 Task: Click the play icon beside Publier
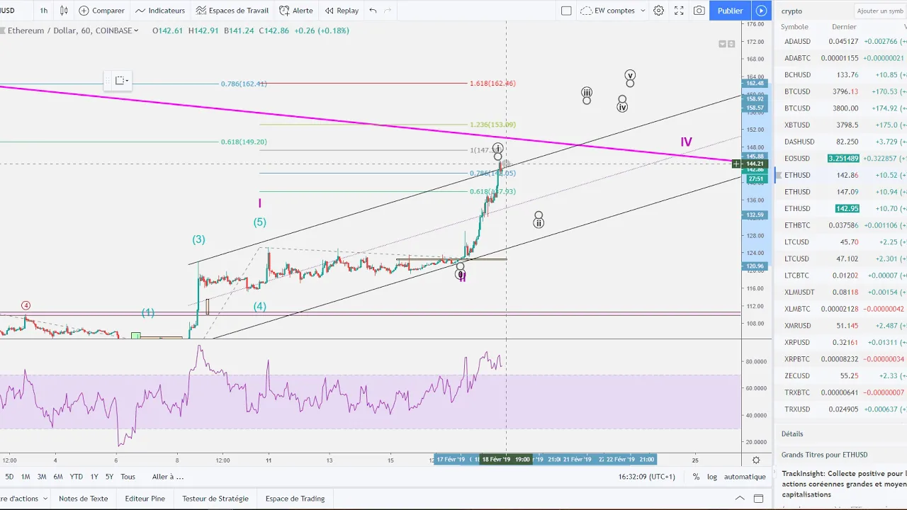click(x=761, y=11)
